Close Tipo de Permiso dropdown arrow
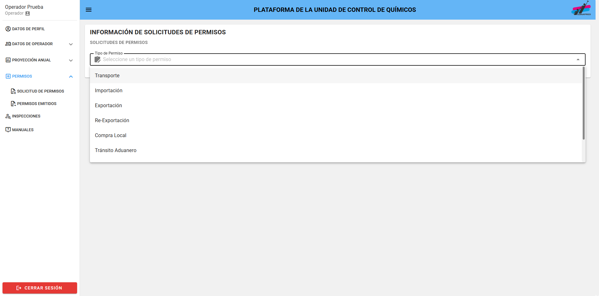This screenshot has height=296, width=599. [x=578, y=60]
